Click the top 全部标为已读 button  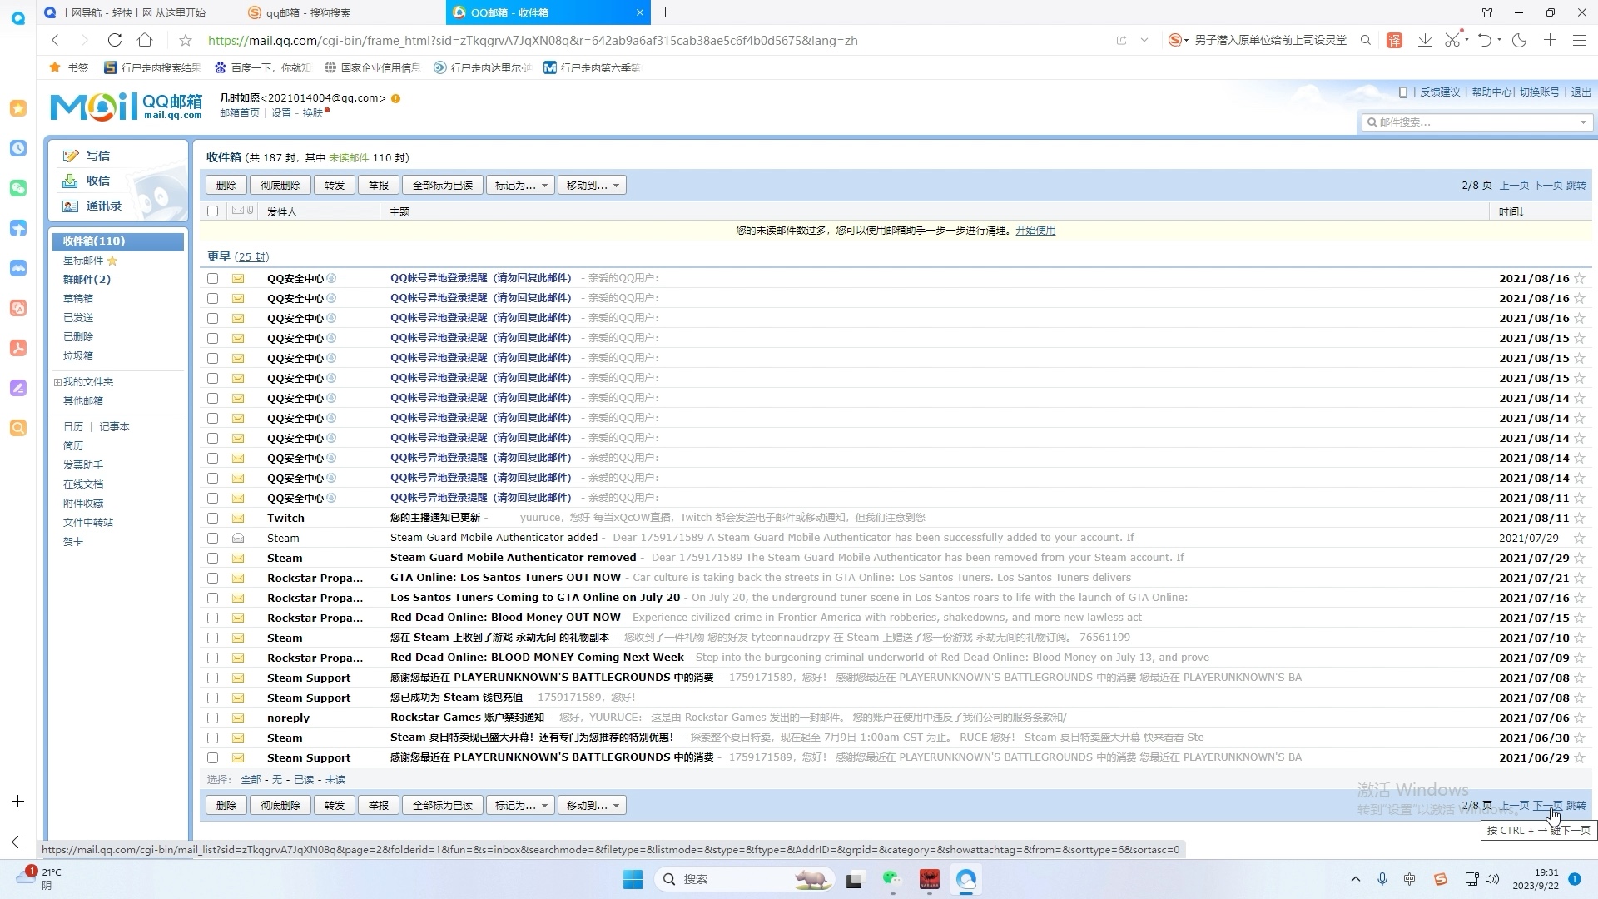coord(443,185)
